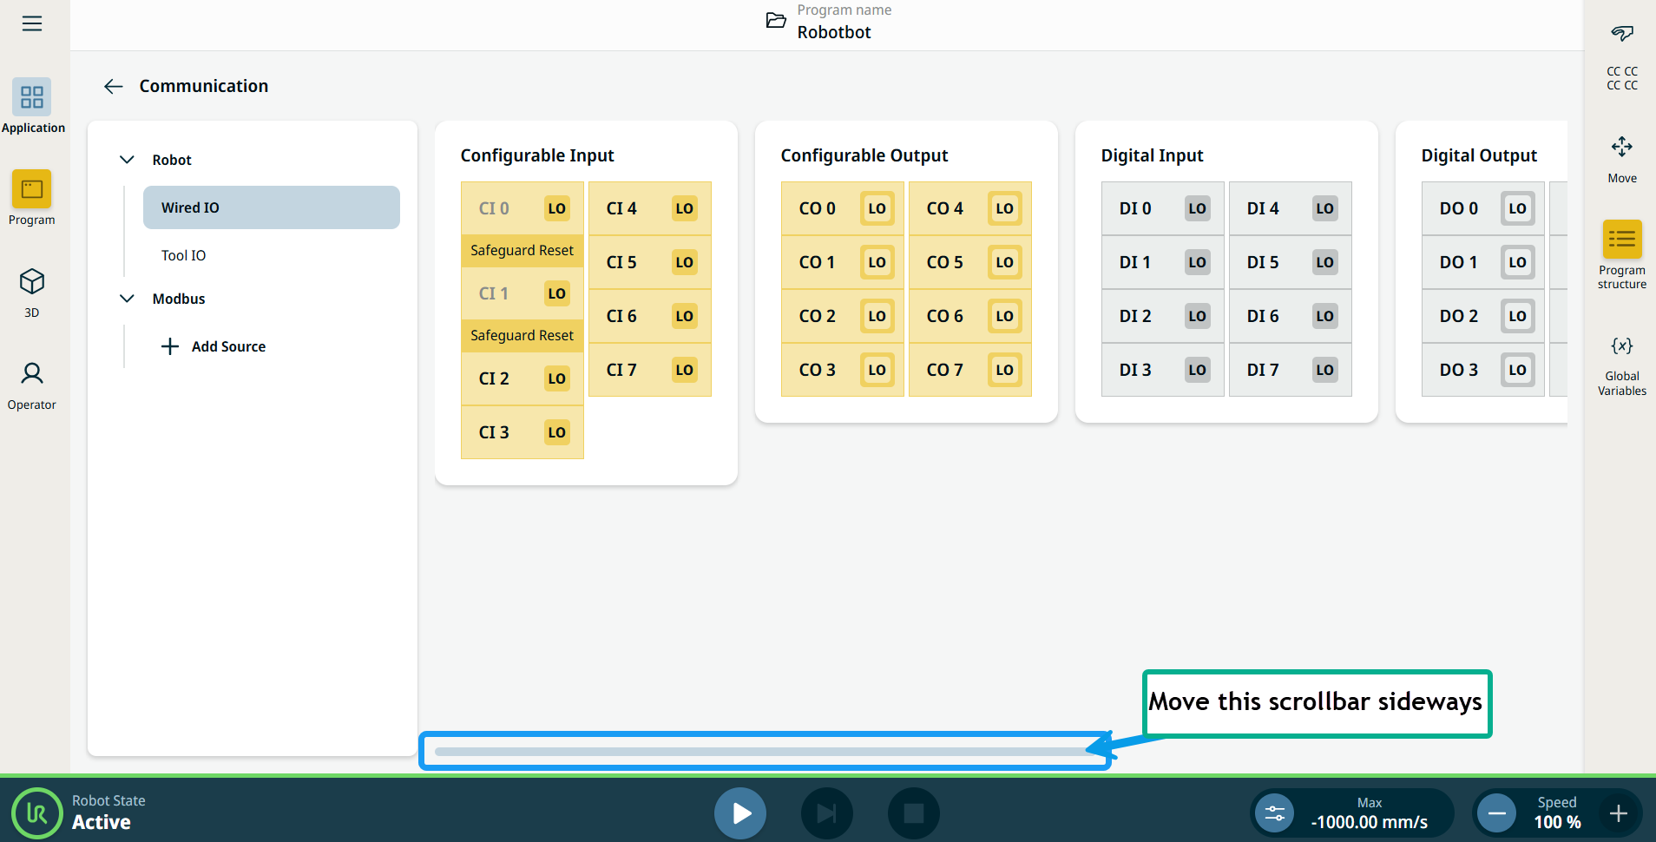Viewport: 1656px width, 842px height.
Task: Open the Operator screen icon
Action: (x=32, y=374)
